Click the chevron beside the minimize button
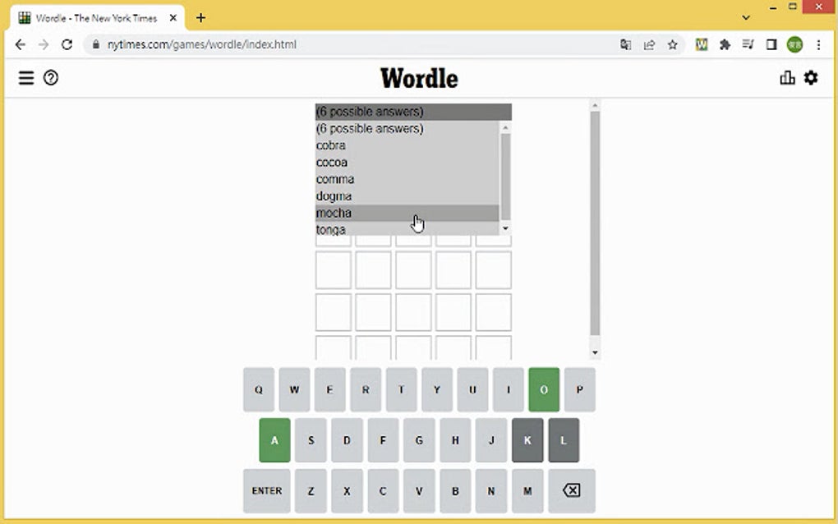The image size is (838, 524). [745, 16]
